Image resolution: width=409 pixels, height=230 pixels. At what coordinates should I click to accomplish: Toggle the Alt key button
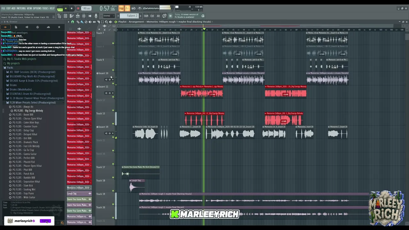(158, 16)
